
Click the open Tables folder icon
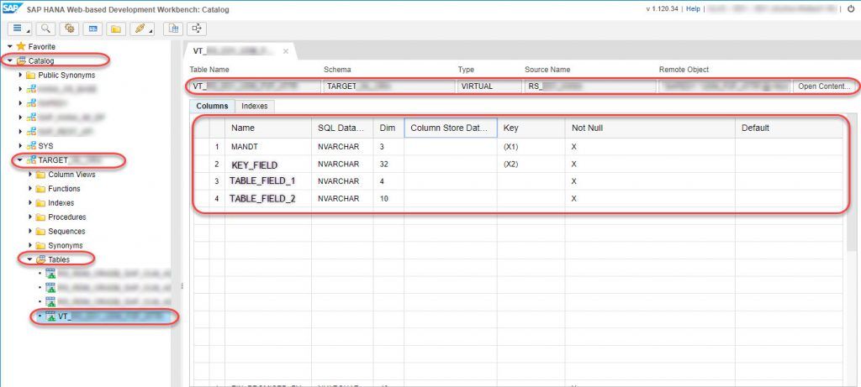coord(40,259)
